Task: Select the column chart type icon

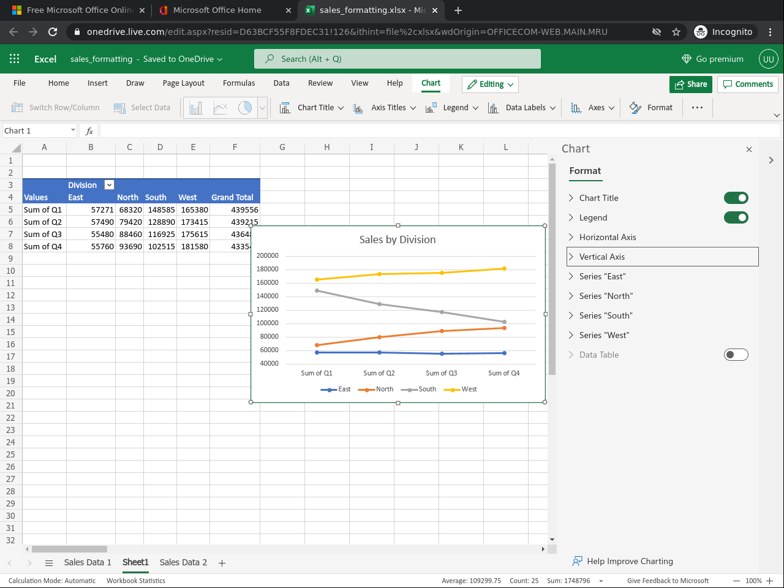Action: tap(196, 108)
